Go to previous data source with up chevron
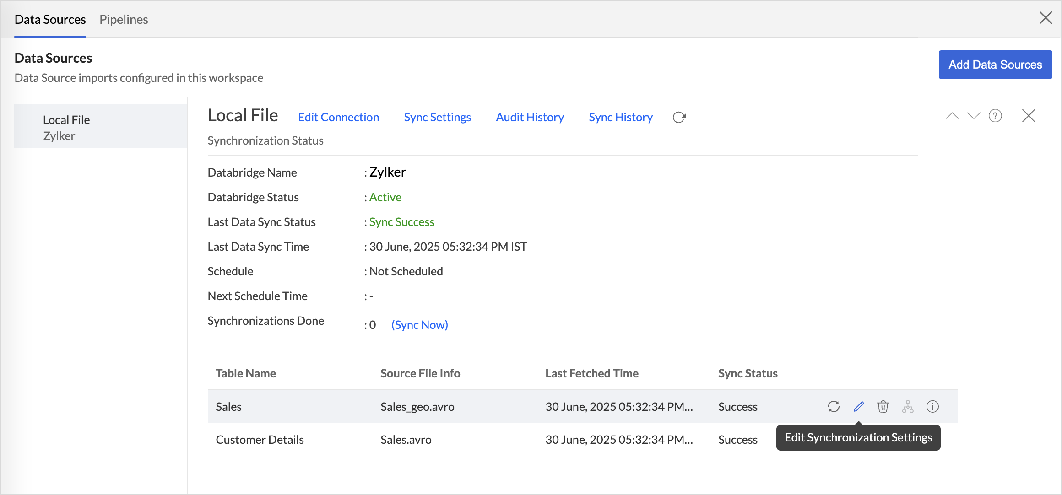This screenshot has height=495, width=1062. click(x=952, y=116)
